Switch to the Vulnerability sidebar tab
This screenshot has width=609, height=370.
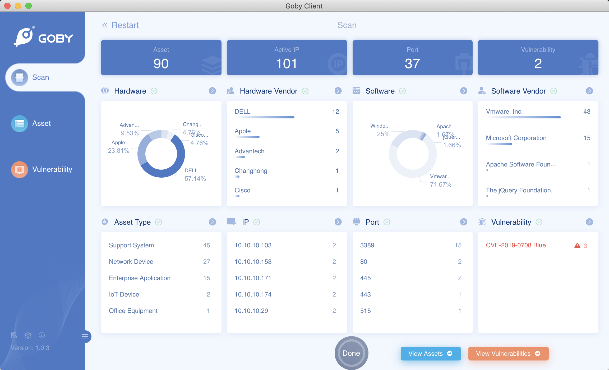tap(42, 169)
